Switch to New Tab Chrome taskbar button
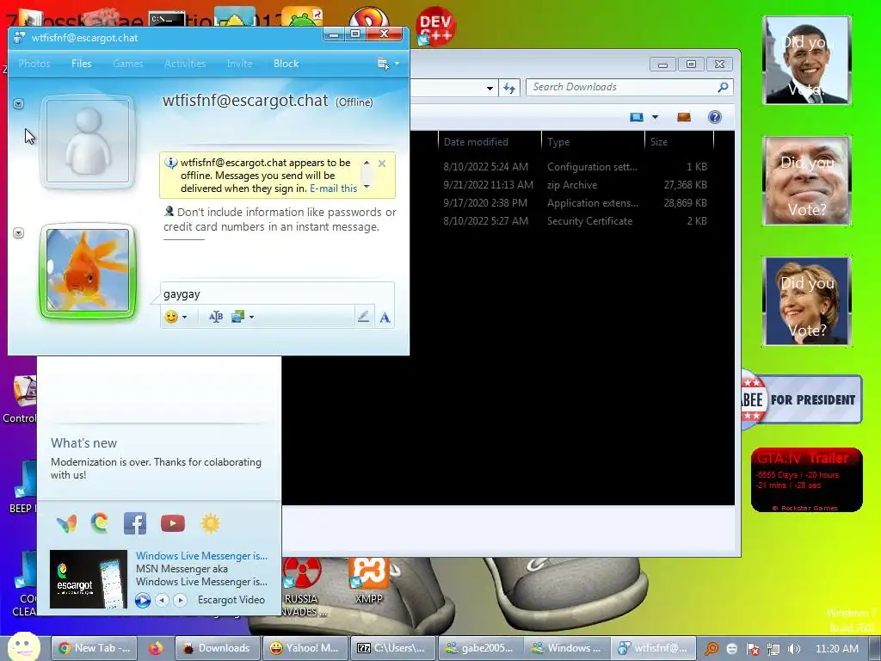Viewport: 881px width, 661px height. click(95, 648)
